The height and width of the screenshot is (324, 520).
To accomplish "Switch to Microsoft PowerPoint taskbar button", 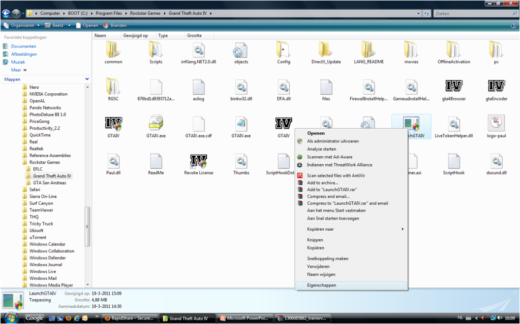I will [x=246, y=318].
